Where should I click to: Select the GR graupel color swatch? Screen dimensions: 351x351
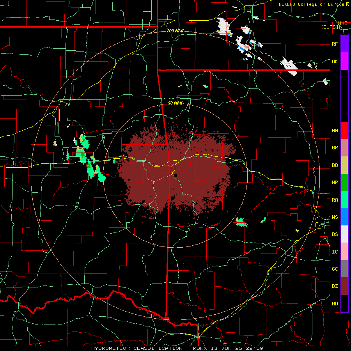(344, 148)
